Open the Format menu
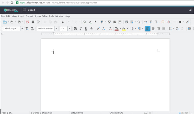 pos(29,16)
